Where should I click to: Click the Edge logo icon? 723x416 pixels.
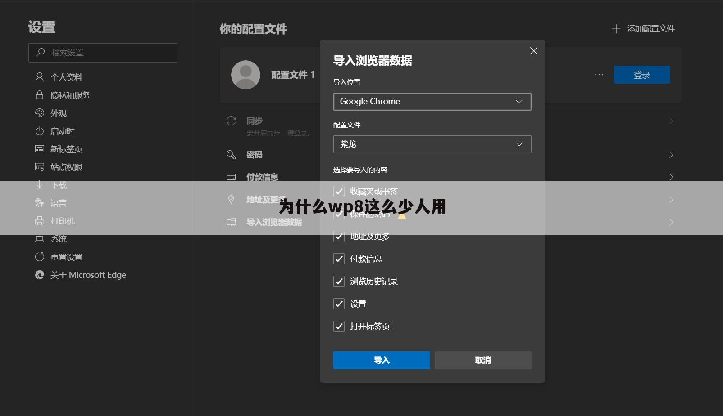pyautogui.click(x=40, y=275)
